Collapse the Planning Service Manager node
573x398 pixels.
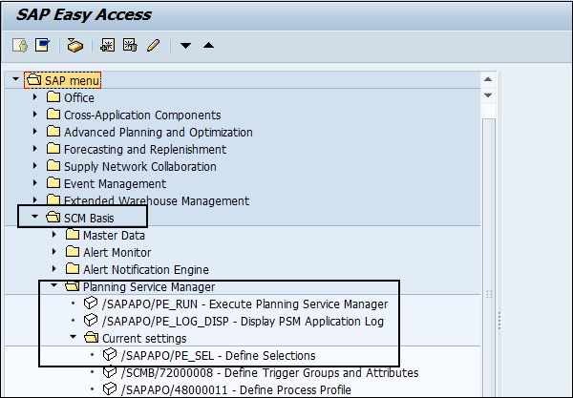pyautogui.click(x=54, y=286)
